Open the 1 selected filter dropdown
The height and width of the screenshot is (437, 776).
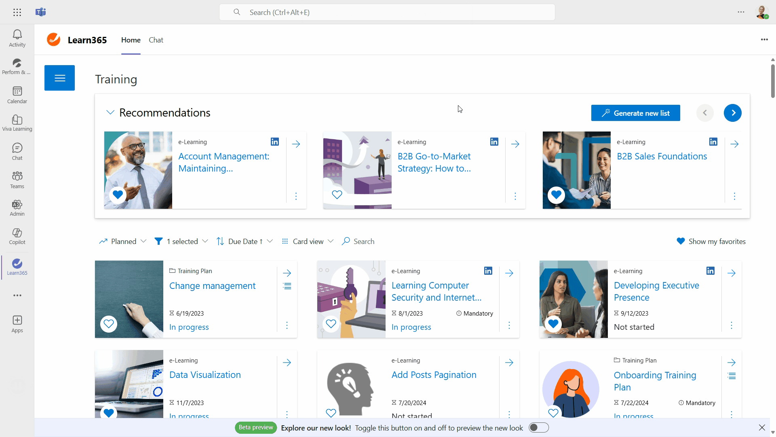[181, 242]
